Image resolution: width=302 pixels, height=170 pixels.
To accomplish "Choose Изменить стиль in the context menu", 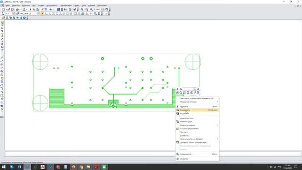I will (197, 118).
